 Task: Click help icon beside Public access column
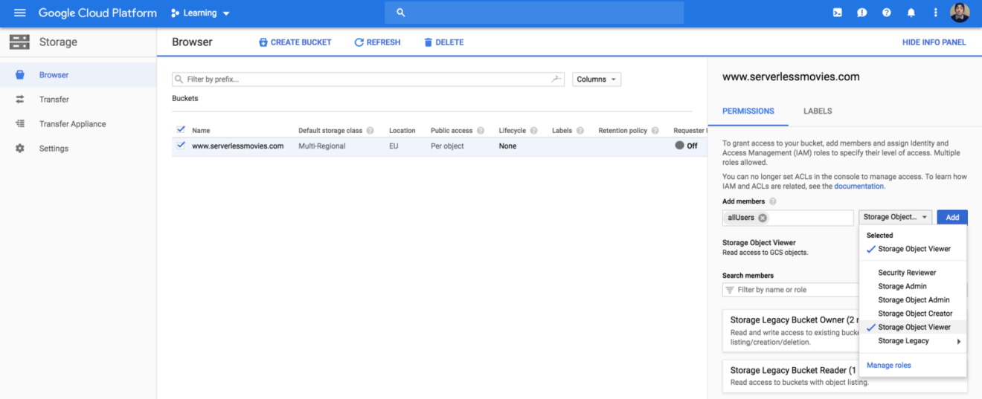point(481,131)
